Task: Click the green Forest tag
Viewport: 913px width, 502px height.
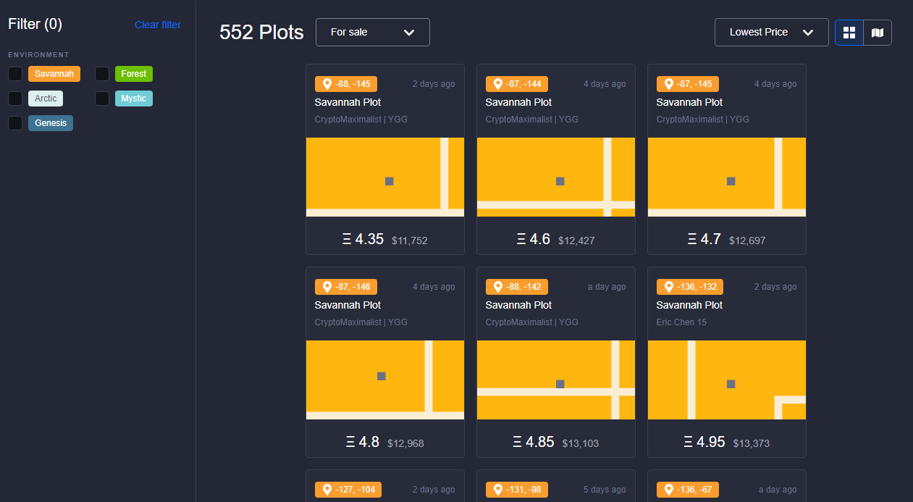Action: (x=134, y=74)
